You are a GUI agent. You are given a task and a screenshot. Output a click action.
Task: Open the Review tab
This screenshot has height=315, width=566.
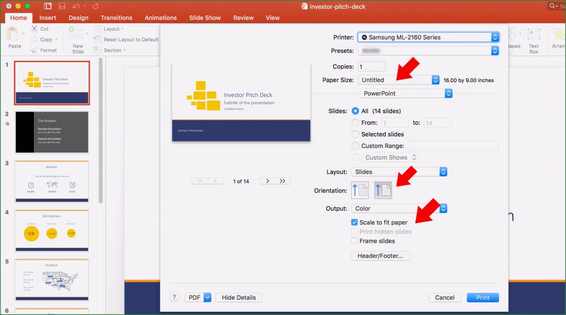click(x=243, y=18)
